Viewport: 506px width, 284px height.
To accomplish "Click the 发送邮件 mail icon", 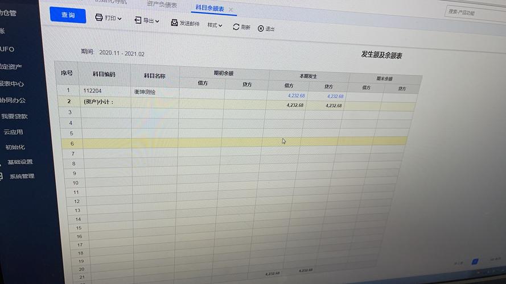I will [x=174, y=23].
